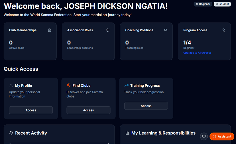Click the Training Progress trend arrow icon
The width and height of the screenshot is (236, 144).
(127, 86)
